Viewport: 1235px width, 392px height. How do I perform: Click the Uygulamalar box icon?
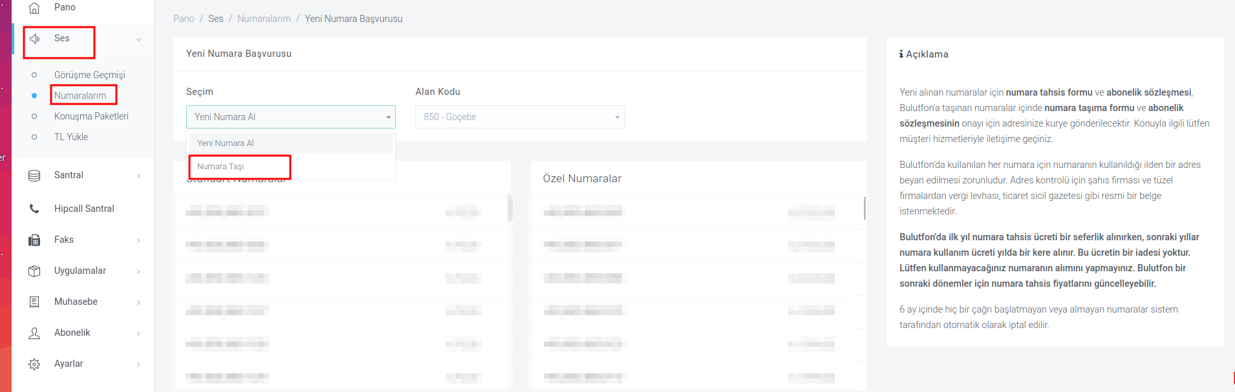[34, 271]
